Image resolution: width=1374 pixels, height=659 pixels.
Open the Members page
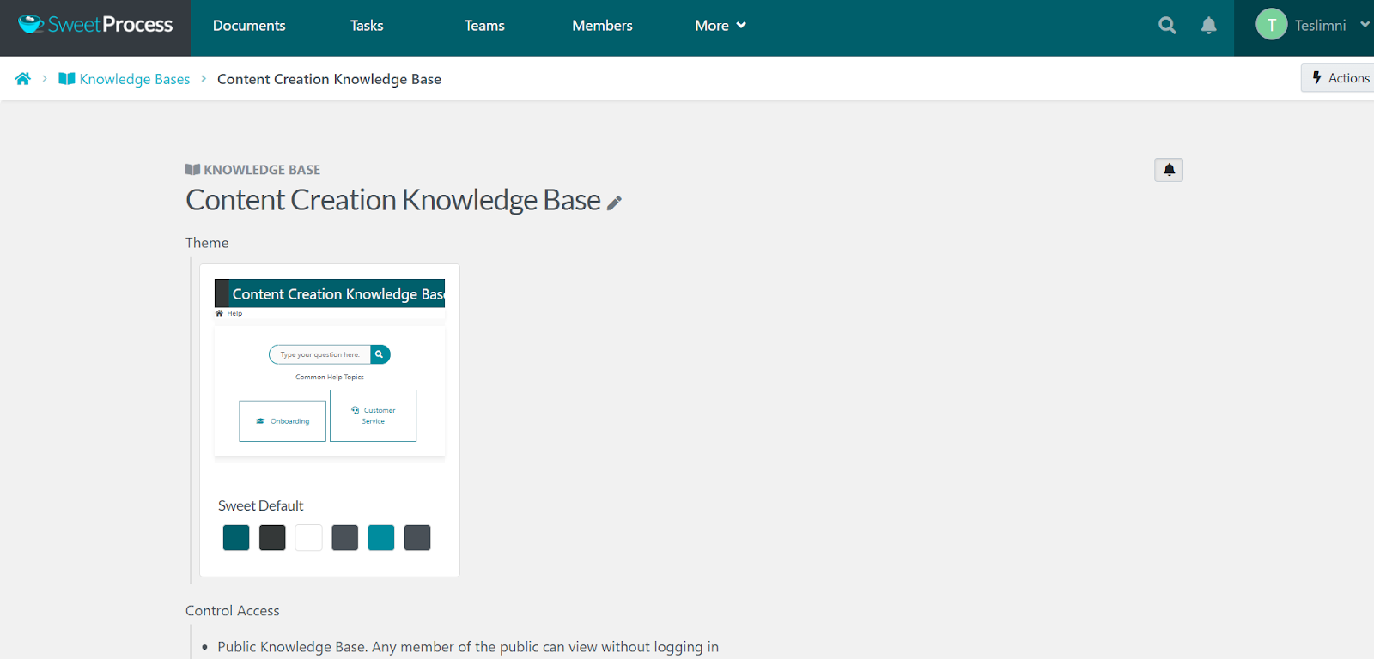(602, 26)
